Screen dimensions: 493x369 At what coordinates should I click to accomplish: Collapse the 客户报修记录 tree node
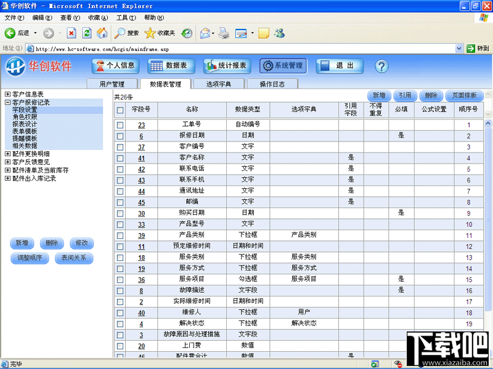pyautogui.click(x=7, y=102)
